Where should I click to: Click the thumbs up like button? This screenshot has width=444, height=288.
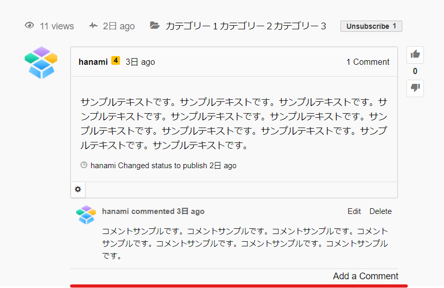415,55
